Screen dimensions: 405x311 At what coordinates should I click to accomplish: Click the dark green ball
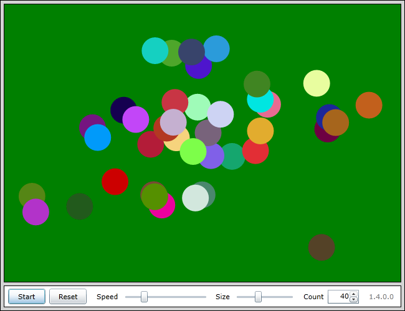(x=80, y=207)
